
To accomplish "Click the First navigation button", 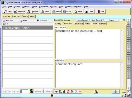I will 7,91.
